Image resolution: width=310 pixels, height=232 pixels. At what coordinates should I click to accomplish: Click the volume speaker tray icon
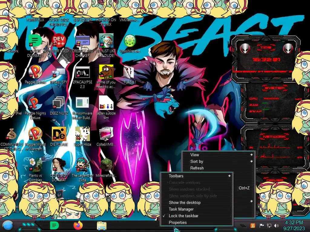(276, 225)
